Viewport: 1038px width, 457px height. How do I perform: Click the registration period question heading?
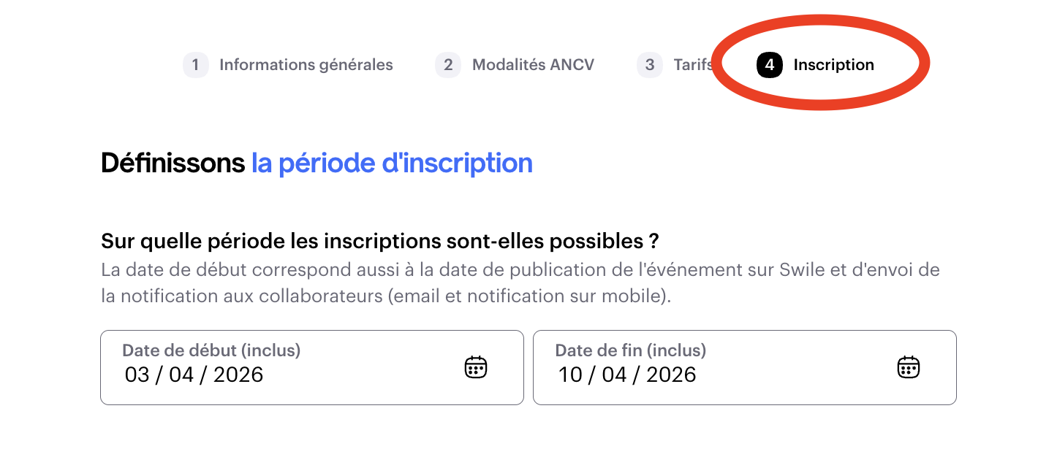[x=380, y=241]
